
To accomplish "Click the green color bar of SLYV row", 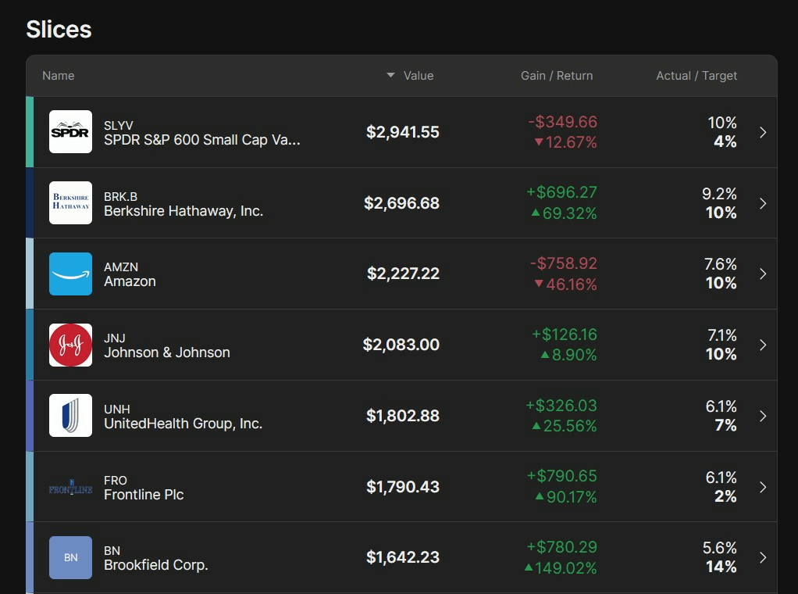I will [x=30, y=132].
